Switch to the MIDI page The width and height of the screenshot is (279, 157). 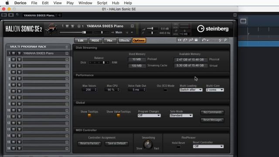coord(95,41)
